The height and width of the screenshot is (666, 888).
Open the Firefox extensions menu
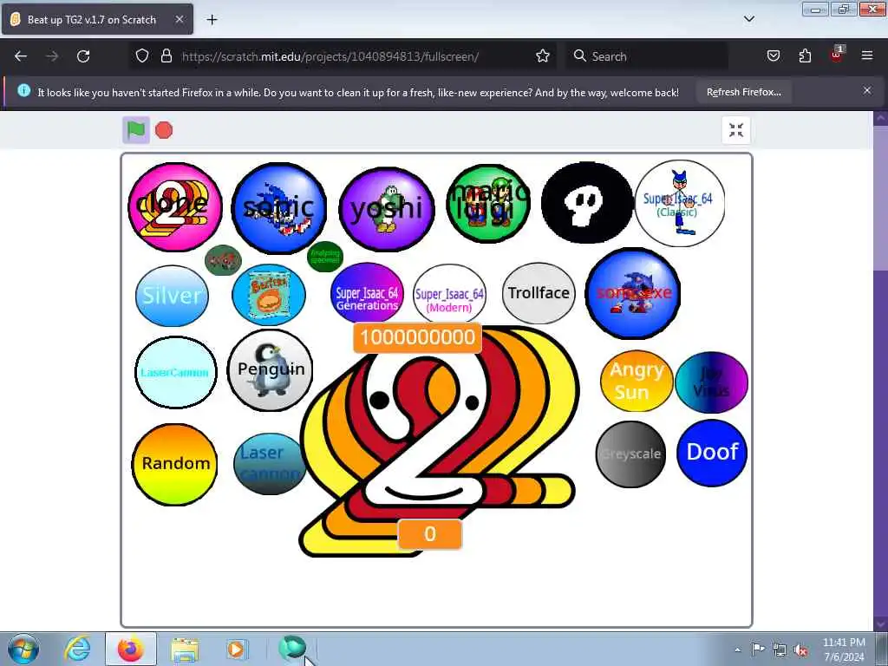tap(805, 56)
